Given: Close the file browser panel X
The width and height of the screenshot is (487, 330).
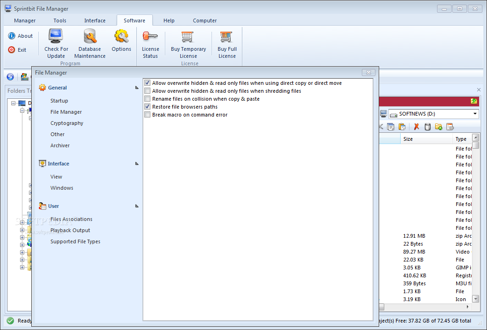Looking at the screenshot, I should [479, 89].
